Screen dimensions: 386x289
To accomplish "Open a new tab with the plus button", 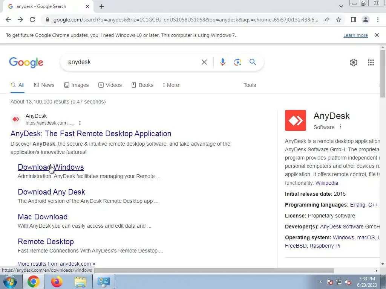I will (102, 7).
